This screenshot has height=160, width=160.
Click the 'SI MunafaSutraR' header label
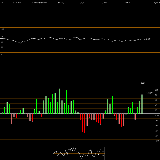39,3
